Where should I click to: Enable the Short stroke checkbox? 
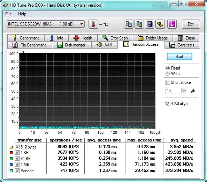(168, 82)
